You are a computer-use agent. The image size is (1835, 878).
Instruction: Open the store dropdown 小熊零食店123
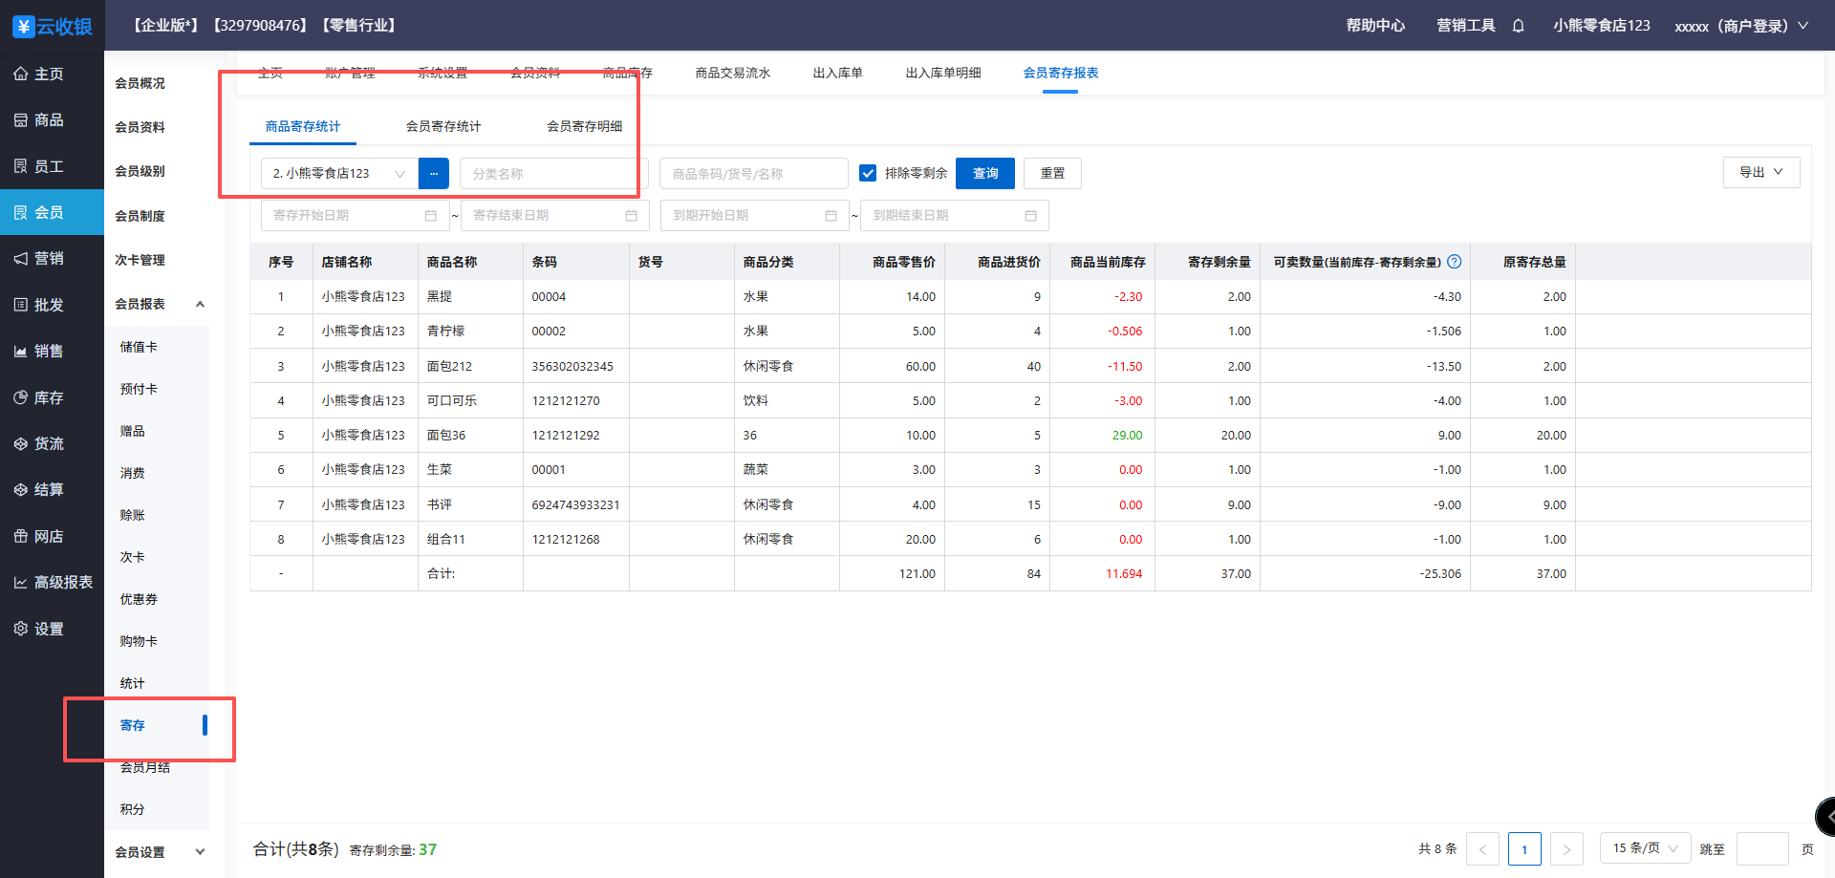[x=338, y=174]
